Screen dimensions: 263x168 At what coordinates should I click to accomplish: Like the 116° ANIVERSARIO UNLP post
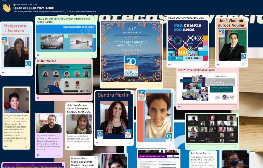[180, 107]
